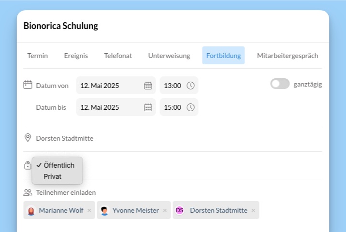Remove Marianne Wolf from participants

[89, 210]
